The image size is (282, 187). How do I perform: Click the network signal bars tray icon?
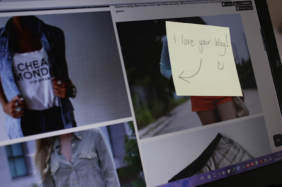click(x=270, y=159)
